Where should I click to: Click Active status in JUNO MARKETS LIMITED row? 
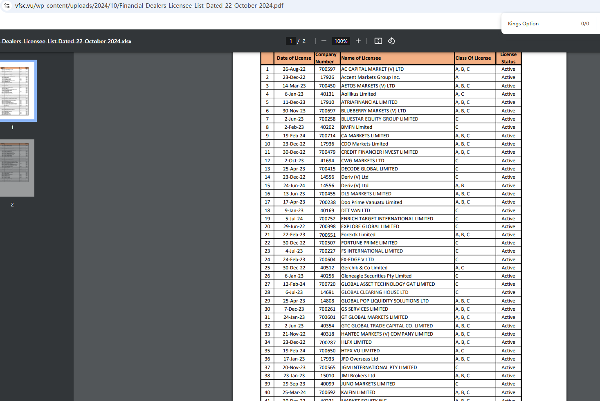coord(508,384)
